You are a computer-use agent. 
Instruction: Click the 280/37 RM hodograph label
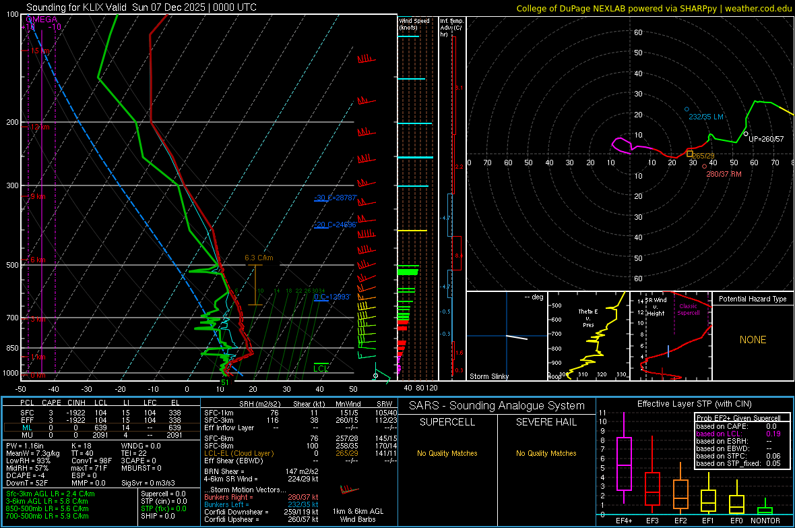tap(724, 174)
